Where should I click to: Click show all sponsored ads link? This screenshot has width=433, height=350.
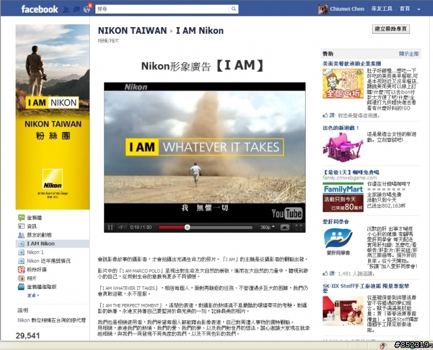click(x=409, y=54)
